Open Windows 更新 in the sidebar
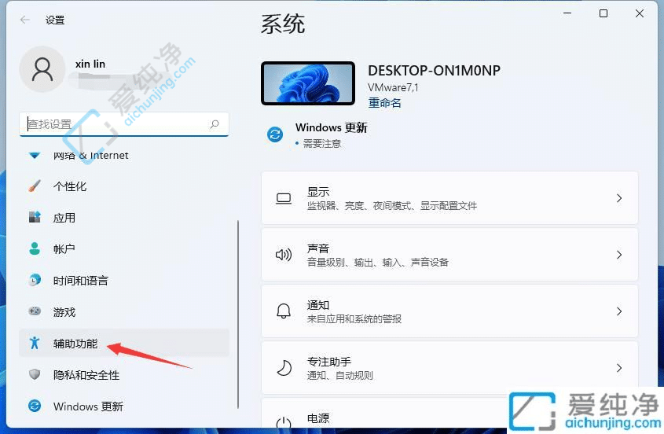The height and width of the screenshot is (434, 664). pyautogui.click(x=124, y=406)
